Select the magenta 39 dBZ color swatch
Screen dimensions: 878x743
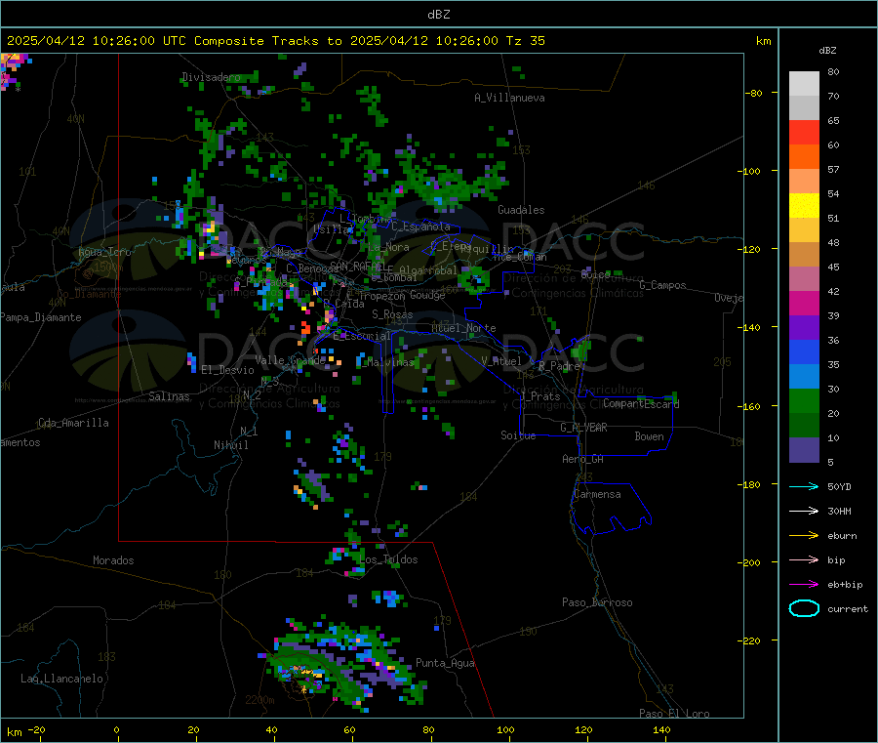[x=804, y=303]
